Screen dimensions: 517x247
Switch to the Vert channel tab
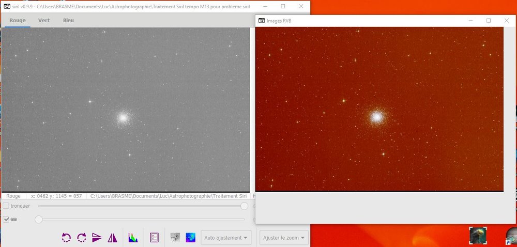[x=44, y=21]
